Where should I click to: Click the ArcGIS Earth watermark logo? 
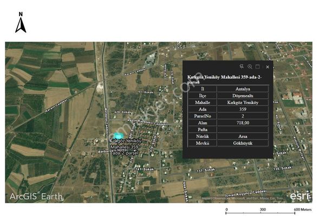point(36,196)
